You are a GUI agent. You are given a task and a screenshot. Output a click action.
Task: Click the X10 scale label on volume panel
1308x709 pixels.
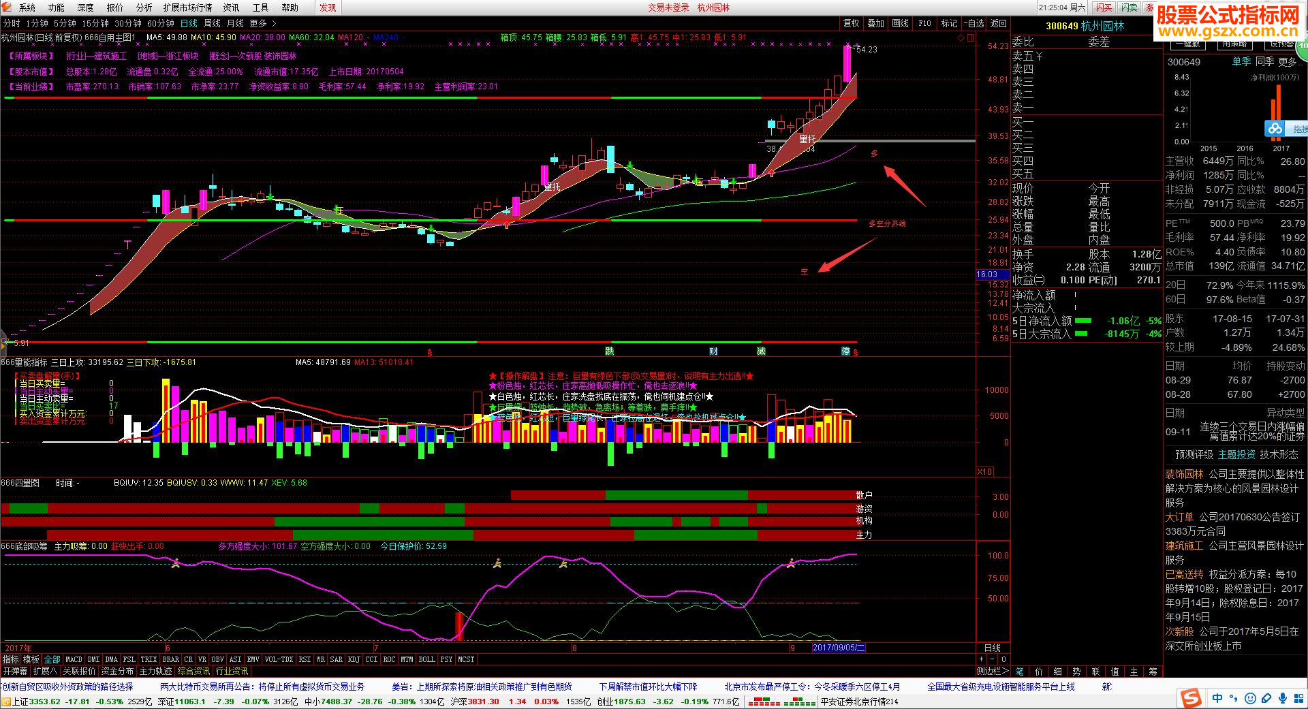pos(984,471)
